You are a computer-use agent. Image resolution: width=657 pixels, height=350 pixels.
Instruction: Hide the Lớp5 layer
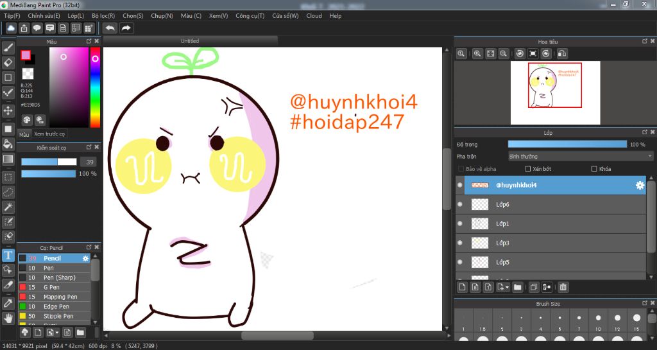[460, 262]
